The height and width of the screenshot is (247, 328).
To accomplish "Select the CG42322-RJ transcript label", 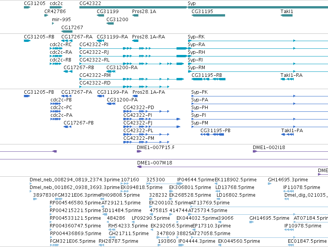I will (x=94, y=52).
